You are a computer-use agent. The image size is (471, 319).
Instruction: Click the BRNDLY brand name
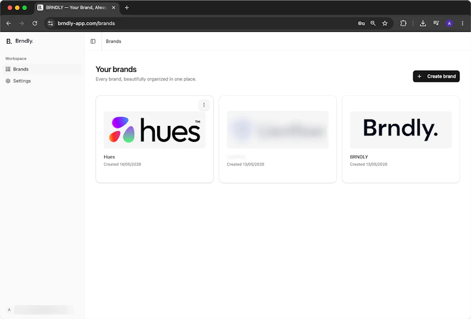[x=359, y=157]
